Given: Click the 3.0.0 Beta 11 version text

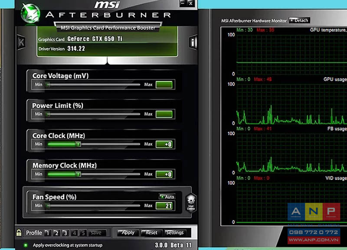Looking at the screenshot, I should pyautogui.click(x=173, y=245).
